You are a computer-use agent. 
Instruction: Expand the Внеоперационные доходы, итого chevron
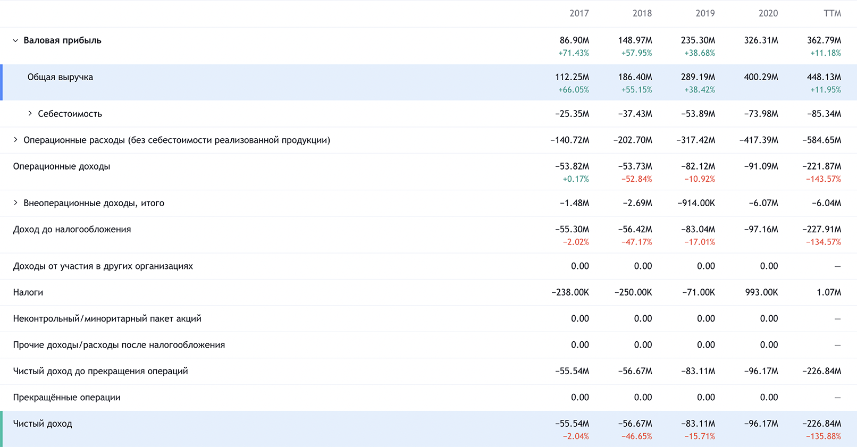point(15,203)
